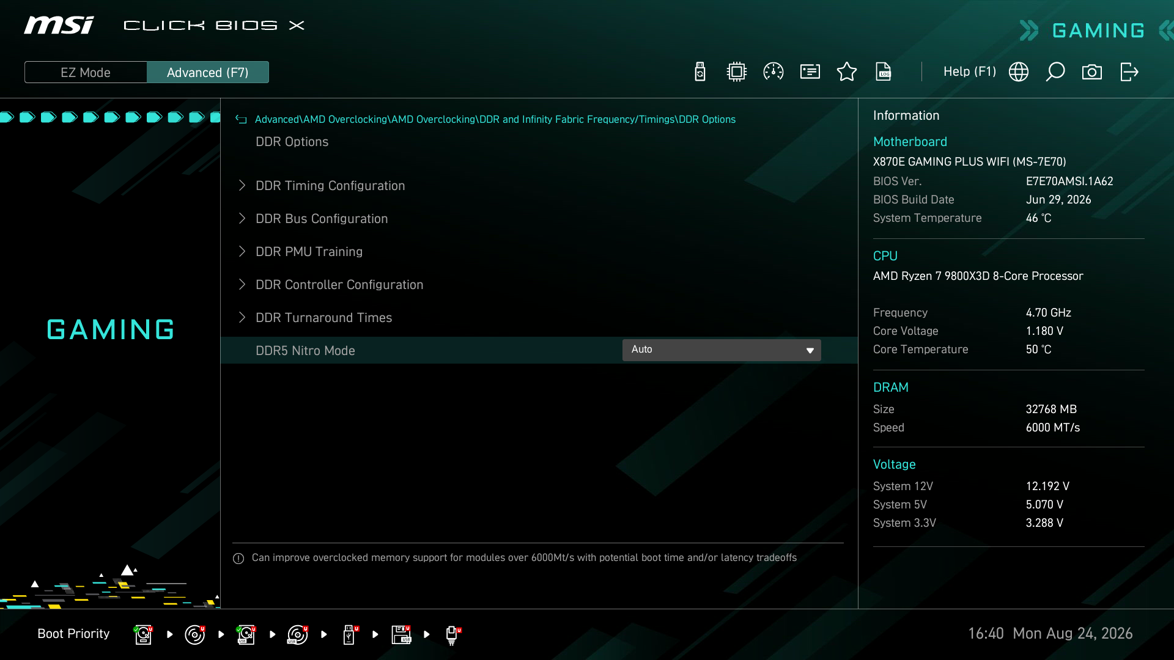Click the Core Temperature value 50 °C
The image size is (1174, 660).
[1038, 350]
